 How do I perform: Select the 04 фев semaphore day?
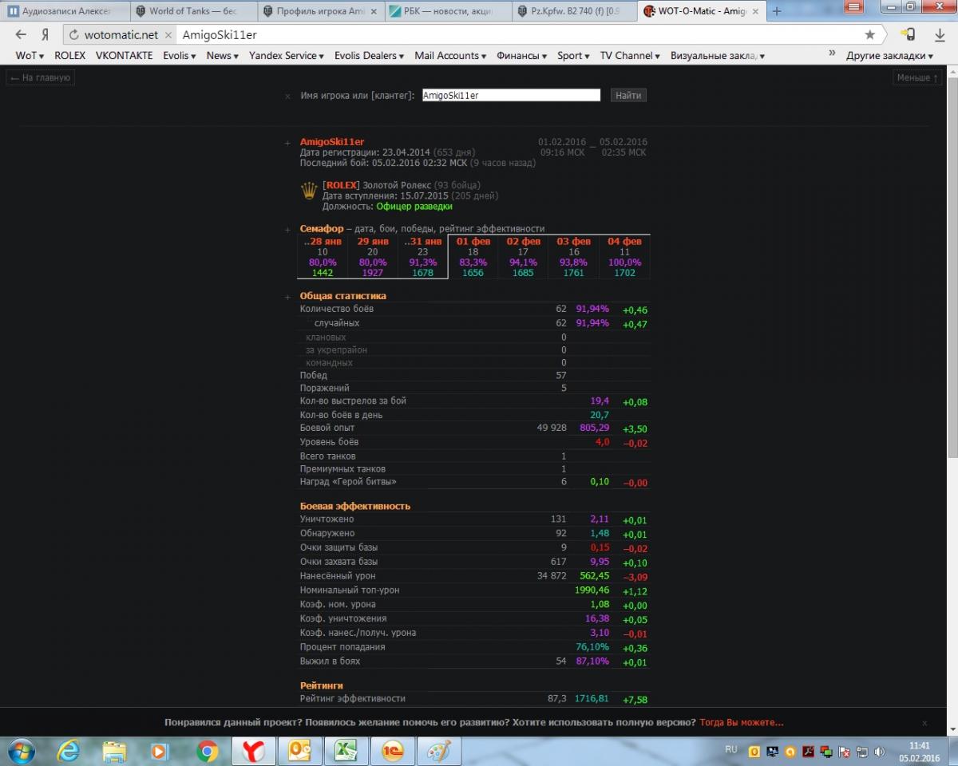click(624, 257)
